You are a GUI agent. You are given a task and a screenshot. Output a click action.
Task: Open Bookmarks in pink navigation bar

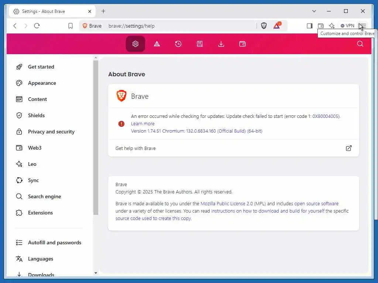pyautogui.click(x=200, y=44)
